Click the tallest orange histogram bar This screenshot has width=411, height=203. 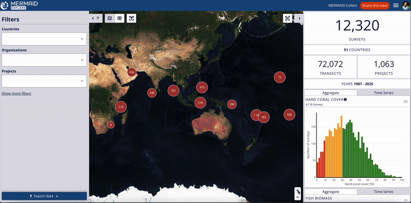tap(342, 147)
